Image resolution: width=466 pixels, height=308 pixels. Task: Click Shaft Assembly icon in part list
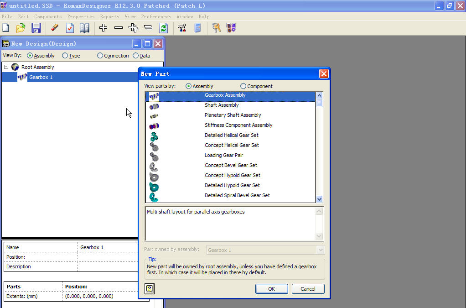coord(154,106)
